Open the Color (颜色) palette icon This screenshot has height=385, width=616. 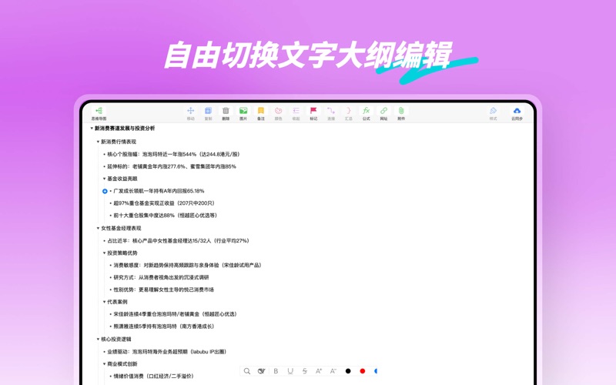point(278,113)
